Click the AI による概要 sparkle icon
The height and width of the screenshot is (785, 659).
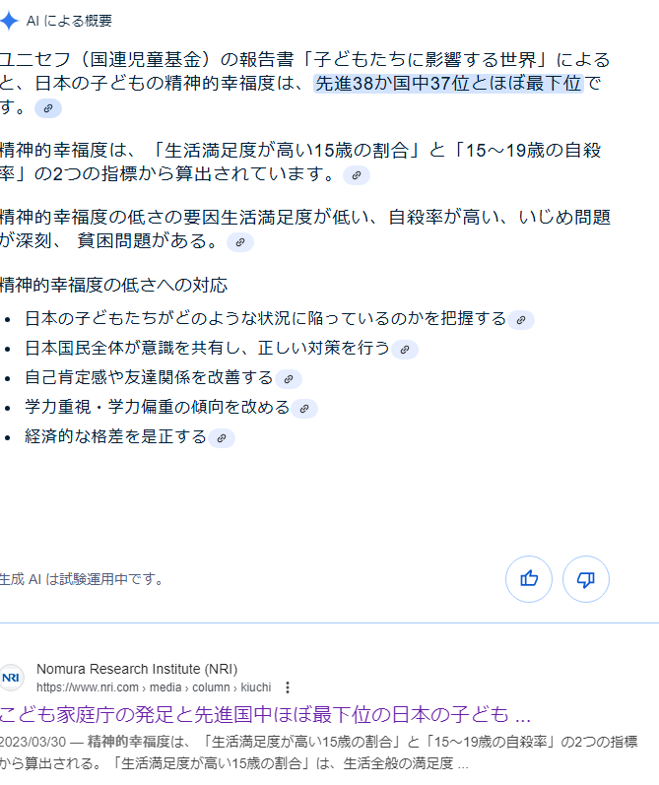[x=9, y=21]
